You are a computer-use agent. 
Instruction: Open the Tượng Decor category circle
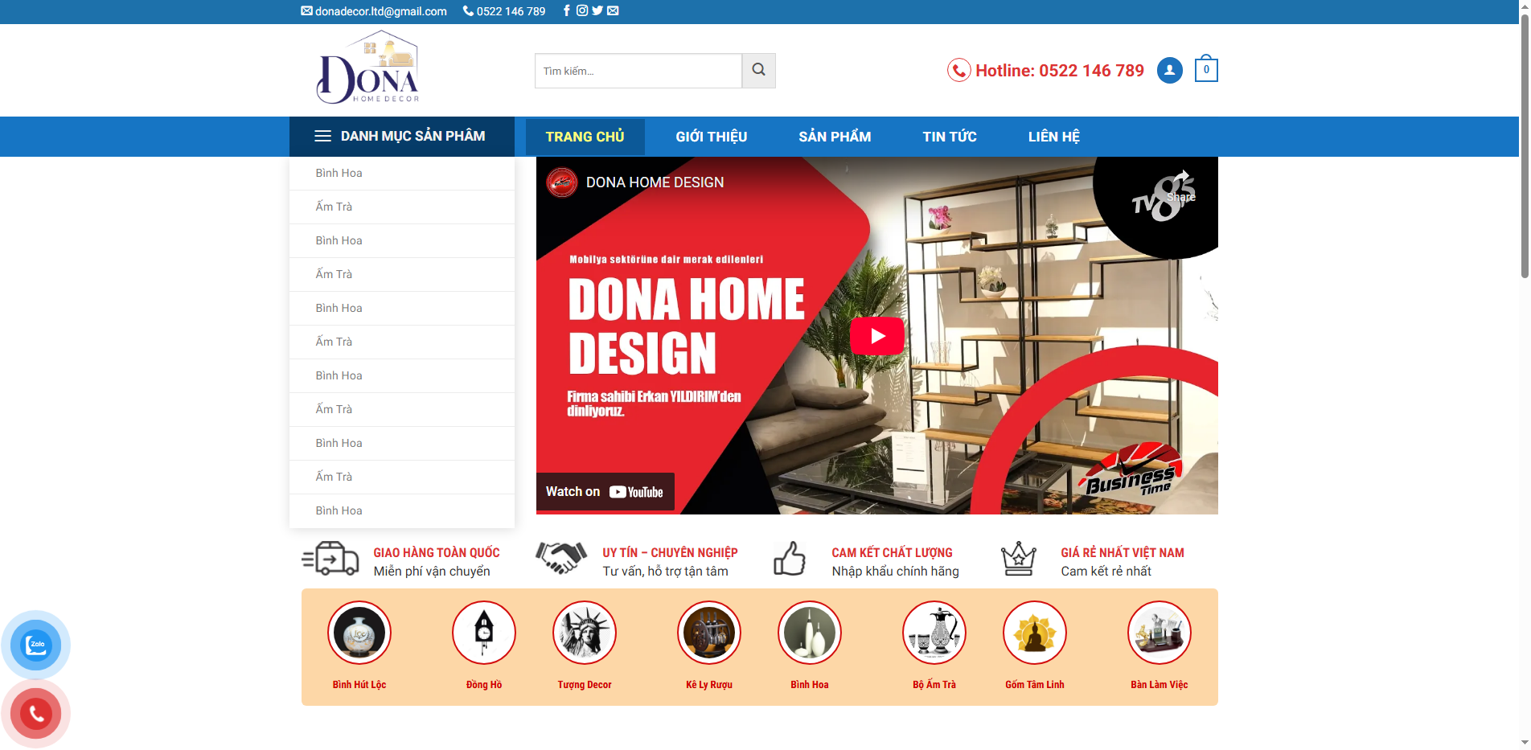point(585,633)
